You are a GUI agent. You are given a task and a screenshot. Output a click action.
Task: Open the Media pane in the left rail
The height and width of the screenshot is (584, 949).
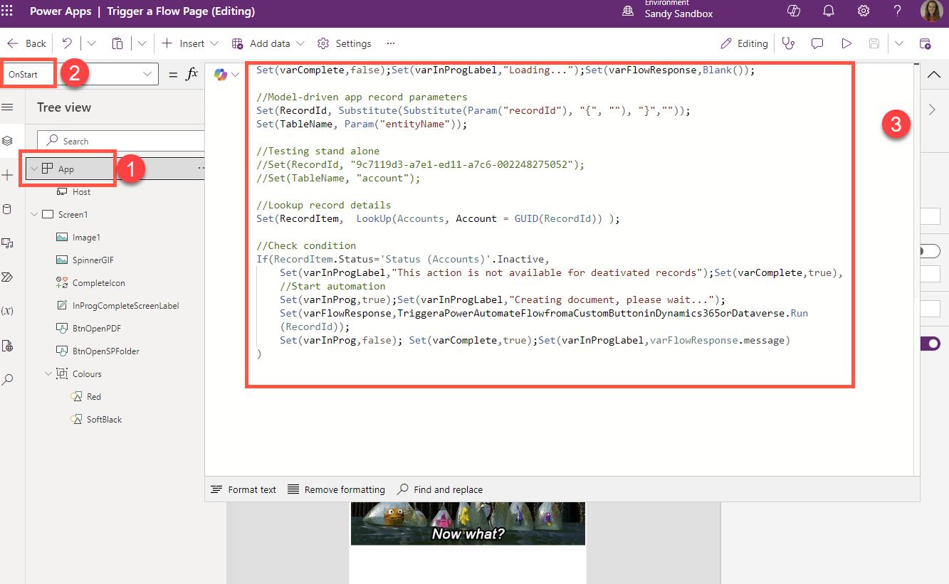(x=9, y=243)
